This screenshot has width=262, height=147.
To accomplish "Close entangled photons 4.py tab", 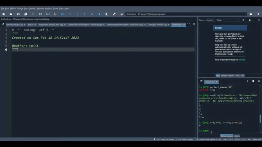I will (x=169, y=24).
